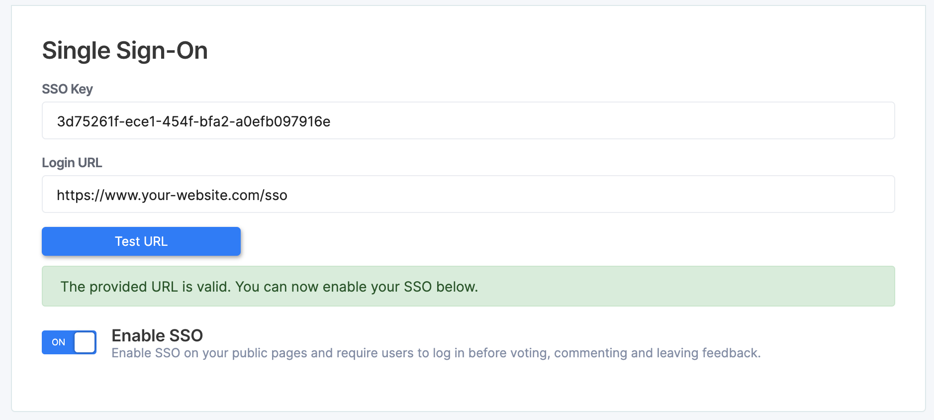Click the ON label inside the SSO switch
The width and height of the screenshot is (934, 420).
[x=59, y=342]
